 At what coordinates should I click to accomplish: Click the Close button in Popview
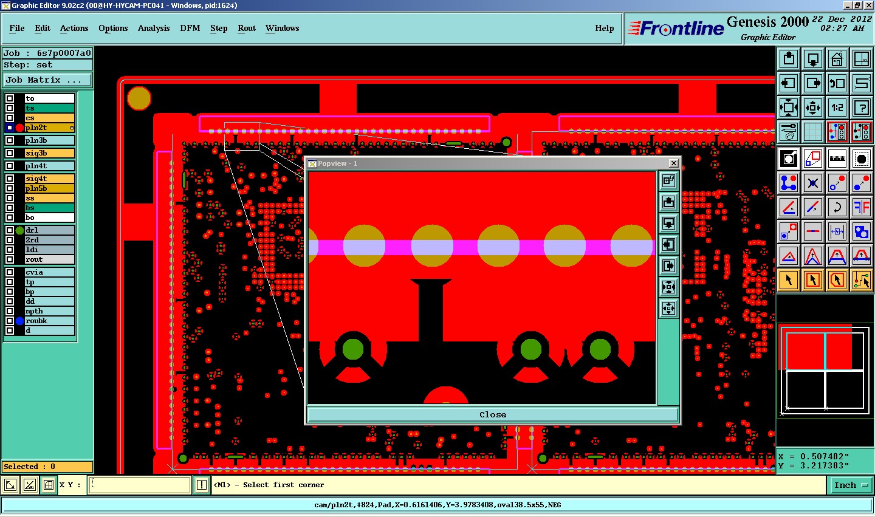click(493, 414)
